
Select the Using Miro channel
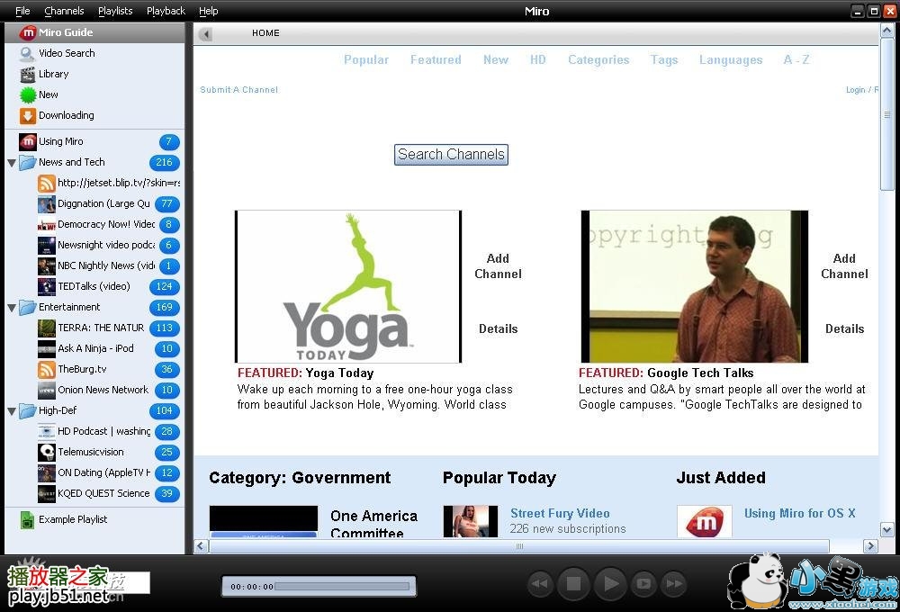coord(94,141)
